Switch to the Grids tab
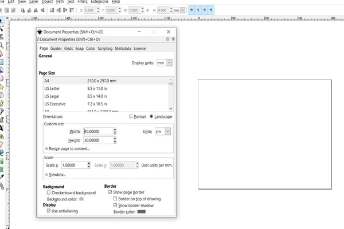Image resolution: width=344 pixels, height=229 pixels. pyautogui.click(x=68, y=49)
